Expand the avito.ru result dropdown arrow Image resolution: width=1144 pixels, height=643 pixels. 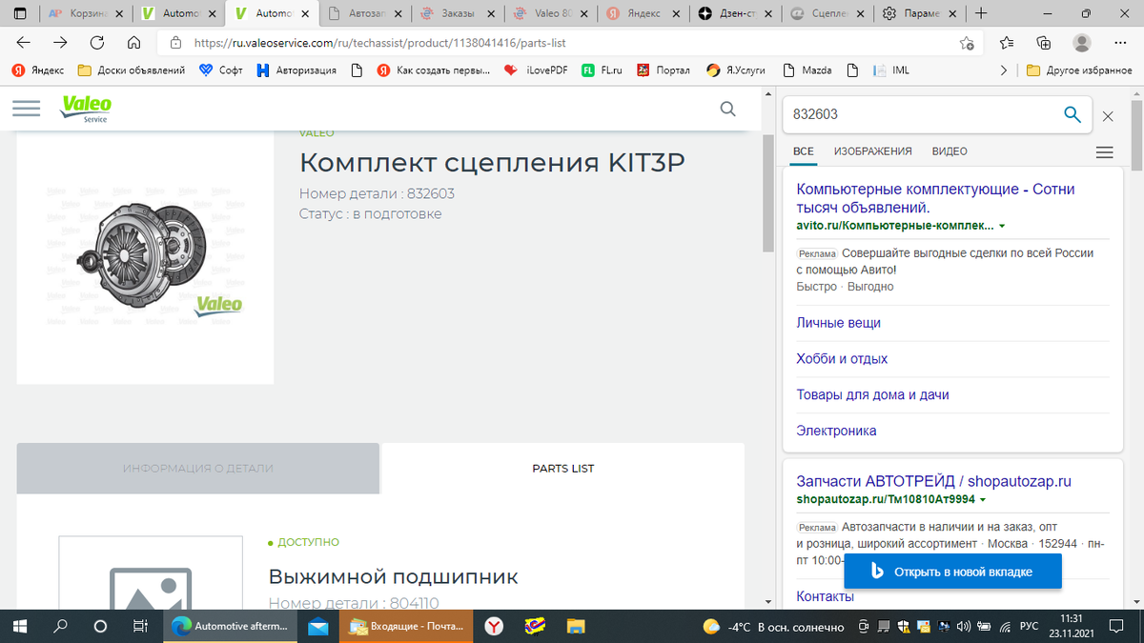pos(1003,227)
